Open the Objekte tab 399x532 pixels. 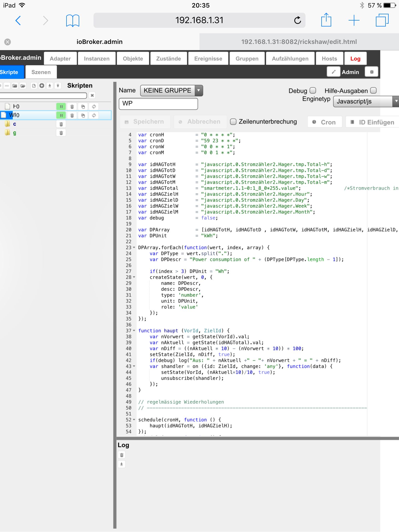pos(133,58)
